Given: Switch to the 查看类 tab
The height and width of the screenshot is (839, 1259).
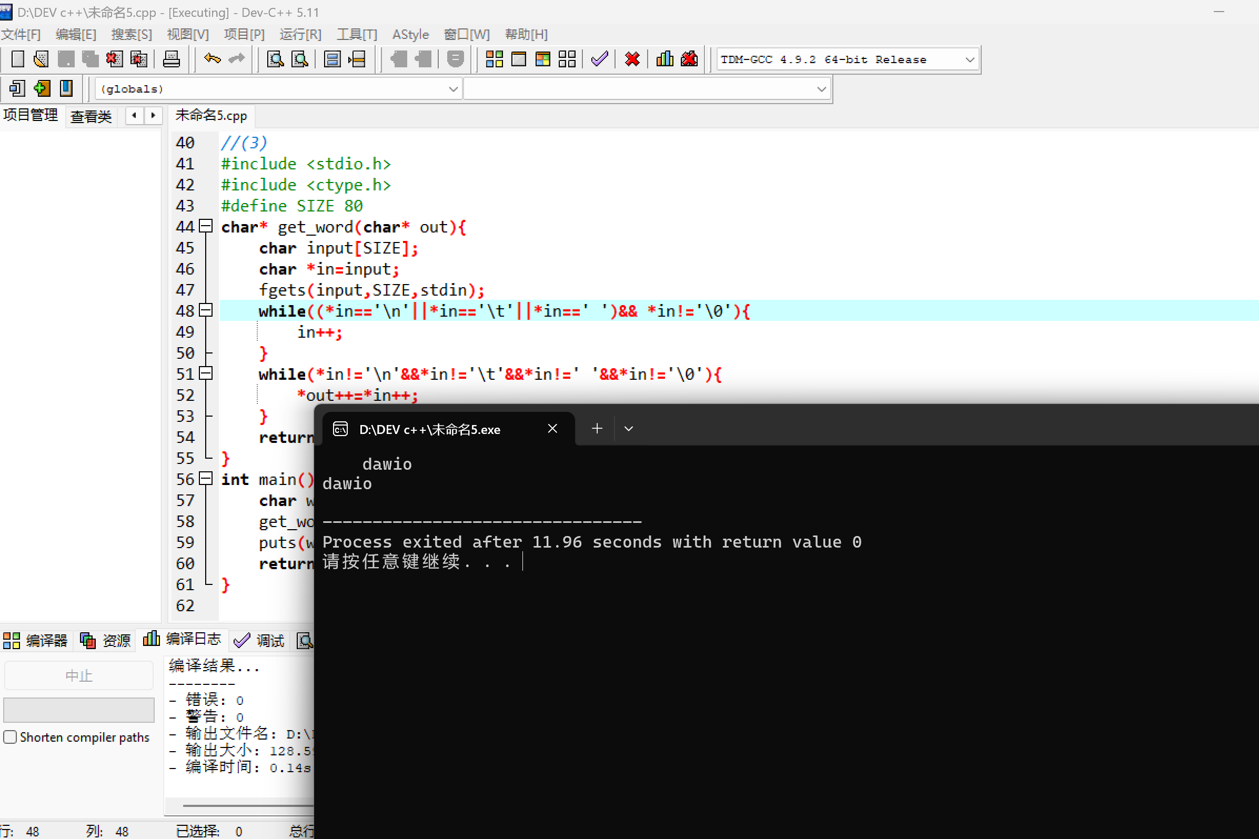Looking at the screenshot, I should (91, 116).
